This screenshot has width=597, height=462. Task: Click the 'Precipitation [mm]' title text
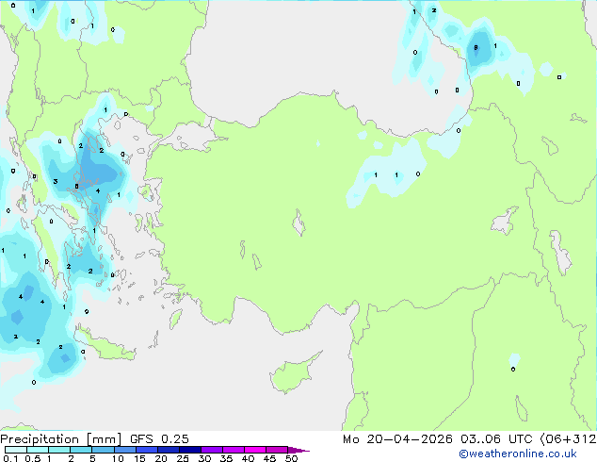(61, 439)
